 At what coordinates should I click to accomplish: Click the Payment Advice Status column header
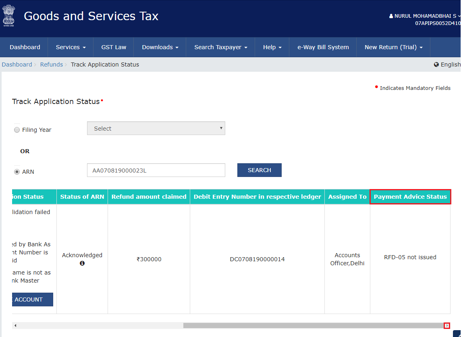coord(410,197)
